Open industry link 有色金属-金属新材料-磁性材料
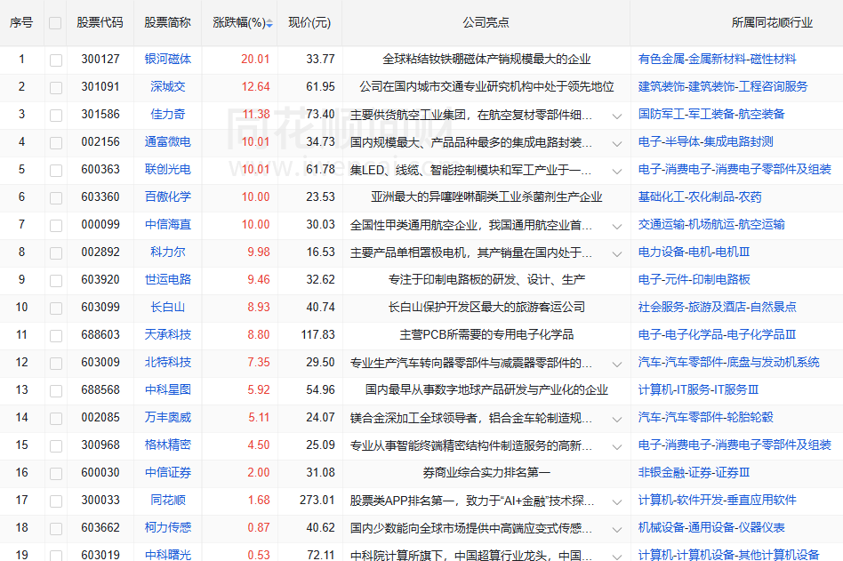This screenshot has width=843, height=561. [717, 59]
